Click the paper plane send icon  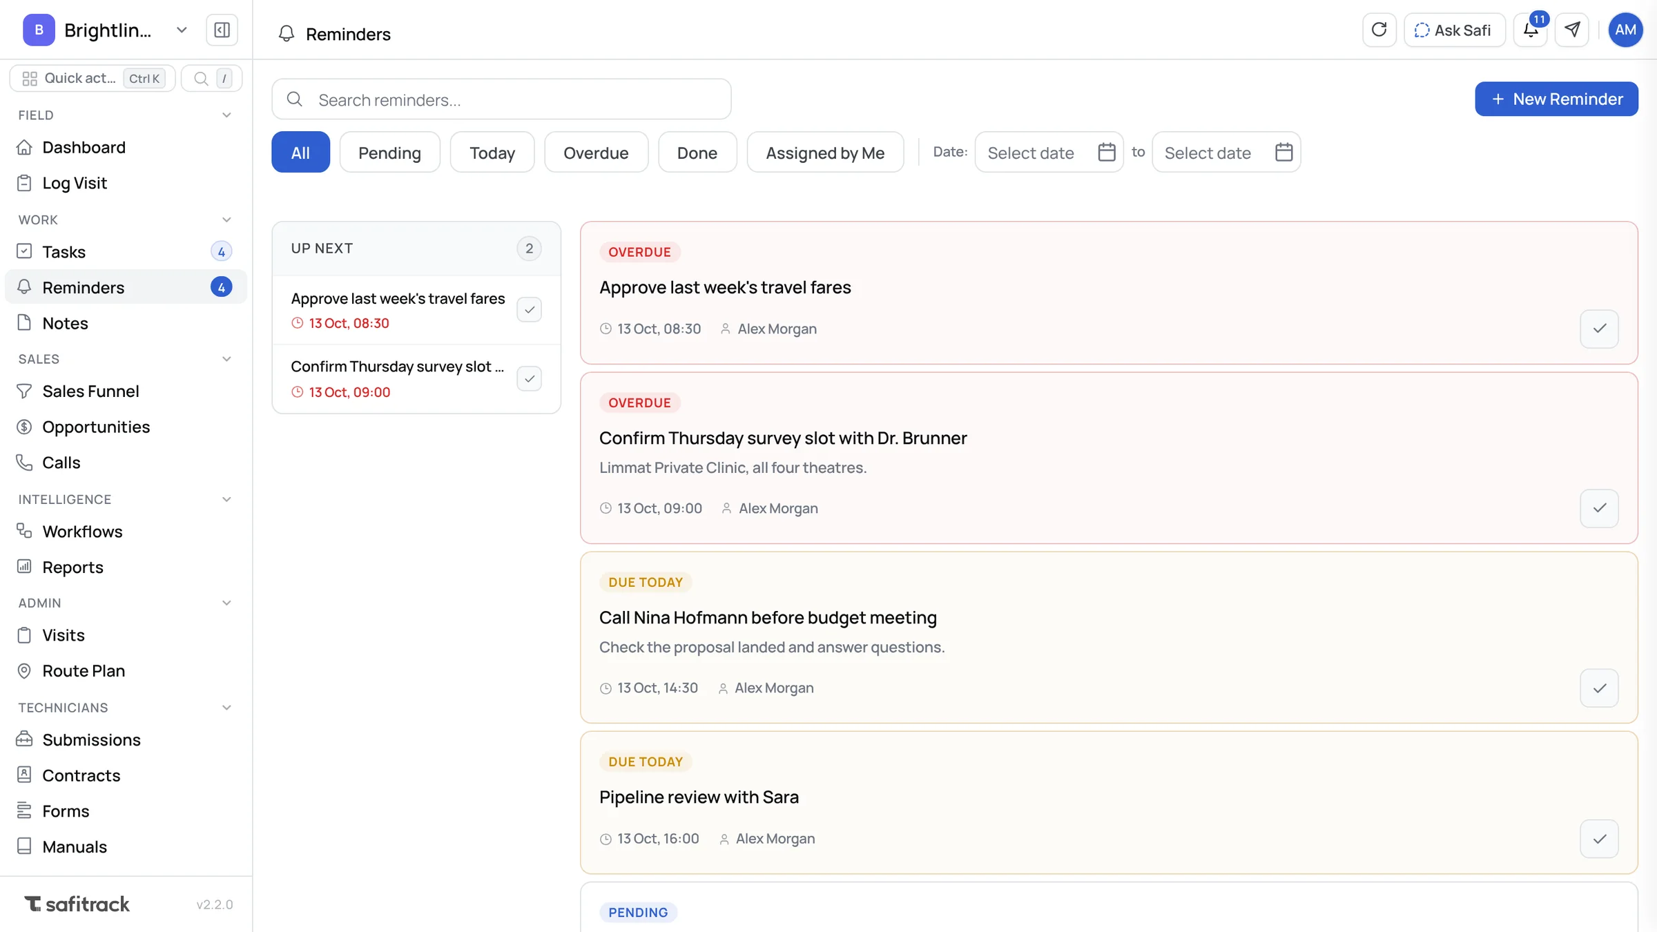point(1572,30)
